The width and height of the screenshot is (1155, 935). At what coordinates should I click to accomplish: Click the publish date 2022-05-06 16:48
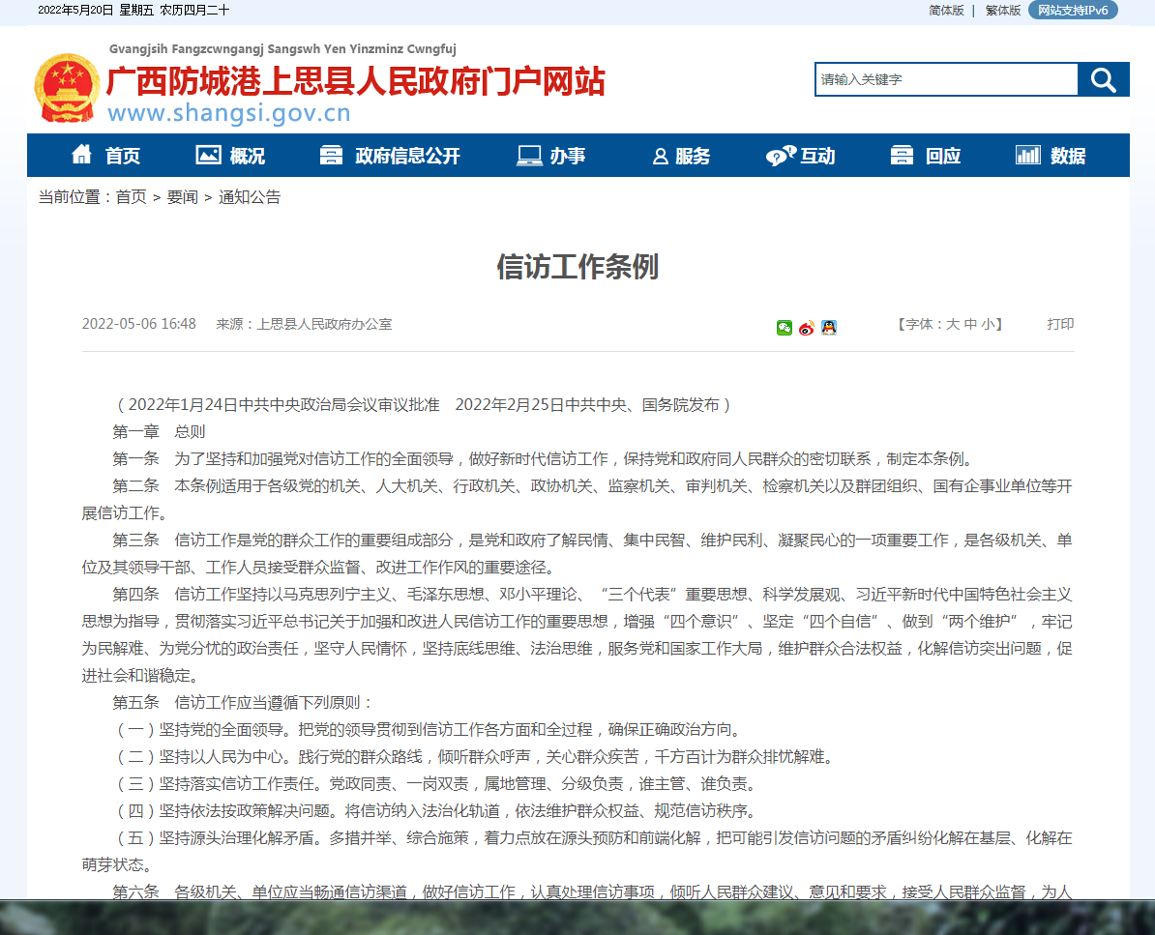[138, 324]
